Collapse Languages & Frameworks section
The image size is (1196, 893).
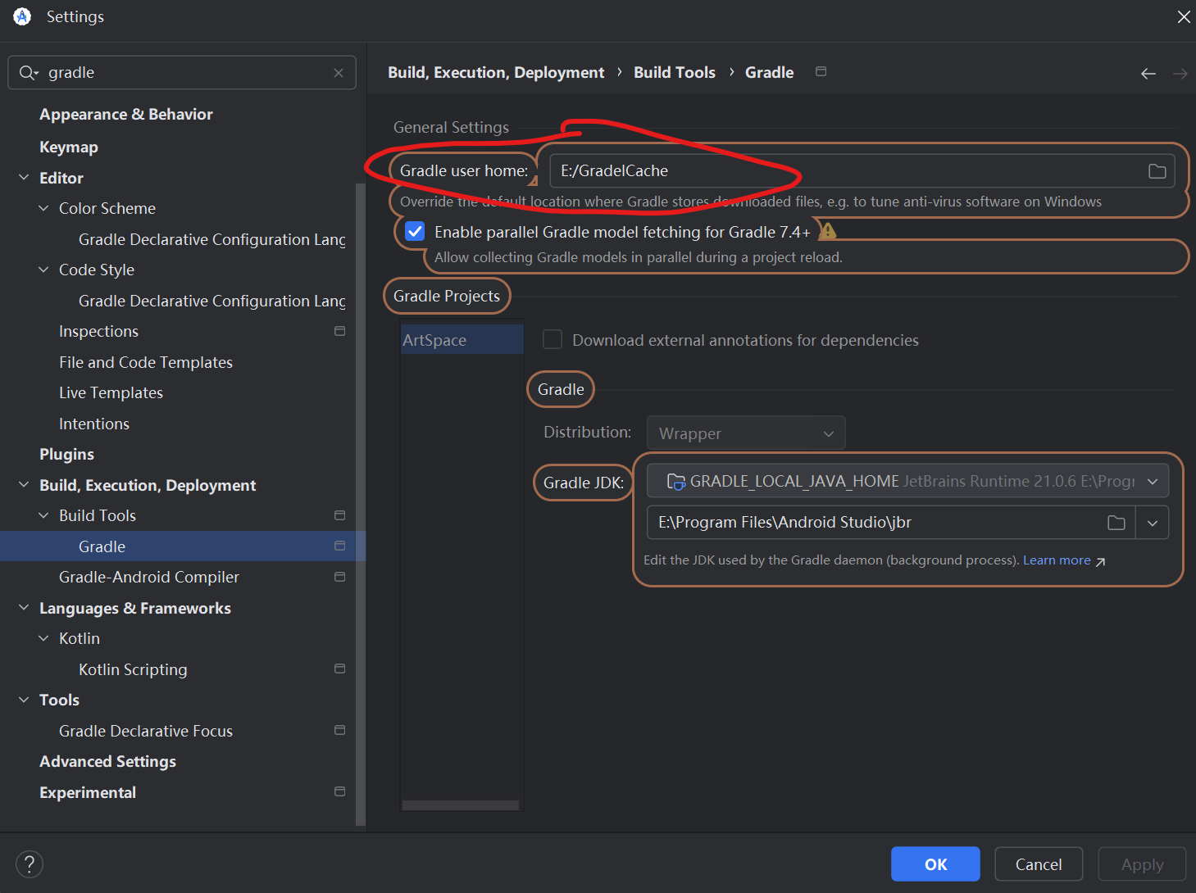click(24, 608)
